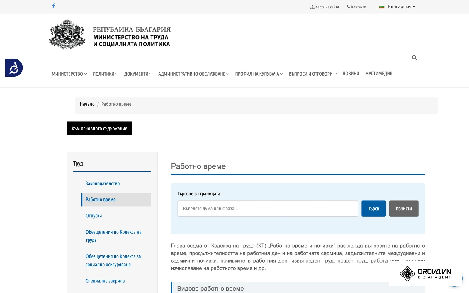Click the page search input field
Screen dimensions: 469x293
(268, 209)
